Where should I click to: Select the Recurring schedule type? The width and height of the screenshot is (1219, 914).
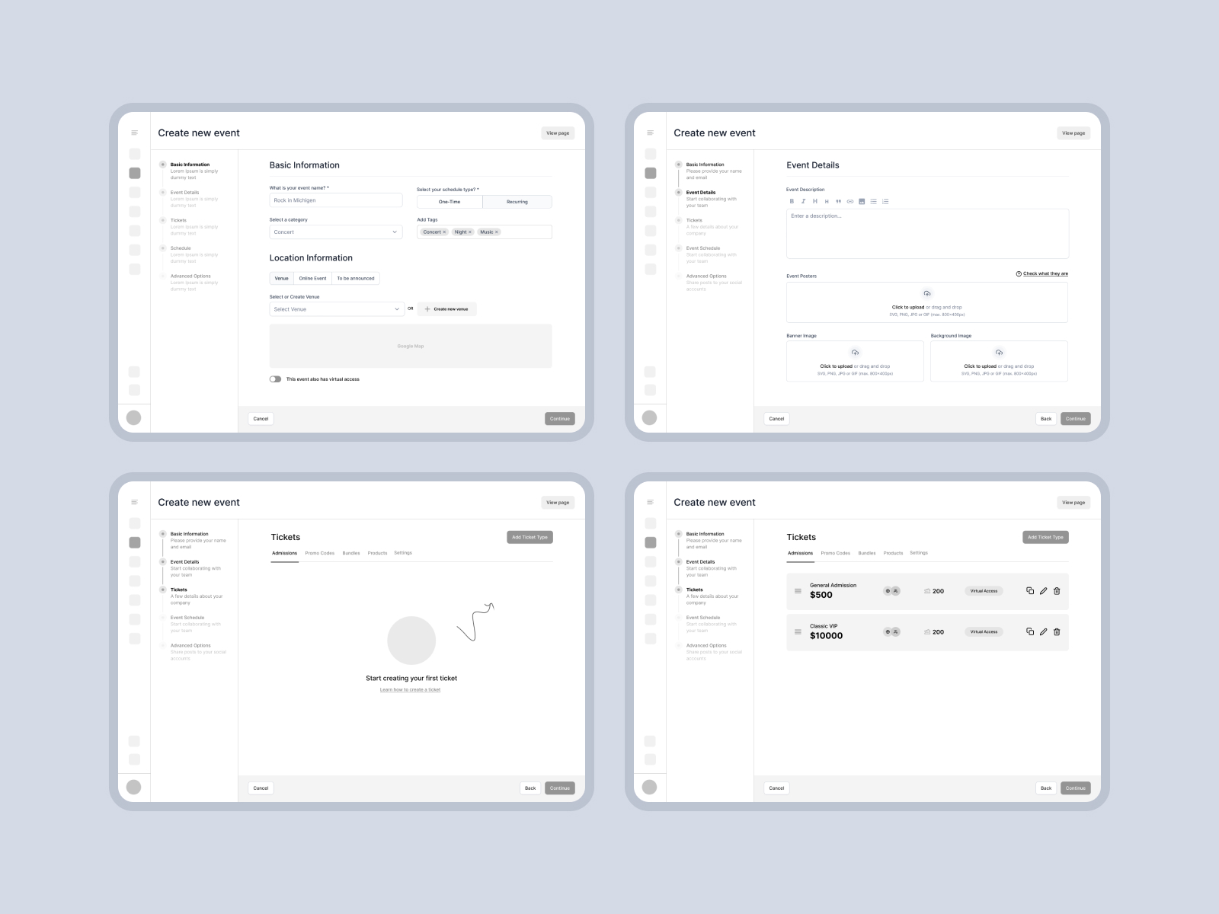tap(517, 202)
